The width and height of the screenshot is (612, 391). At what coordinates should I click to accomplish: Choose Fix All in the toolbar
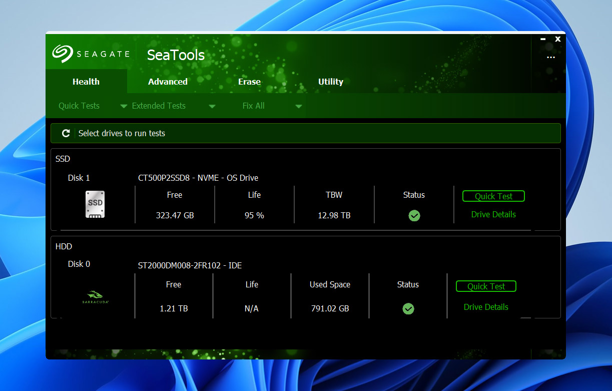253,106
